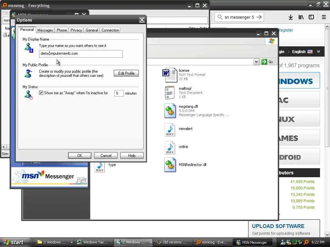This screenshot has height=247, width=330.
Task: Click the My Display Name user icon
Action: 29,48
